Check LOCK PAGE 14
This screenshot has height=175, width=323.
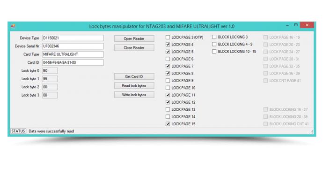168,117
